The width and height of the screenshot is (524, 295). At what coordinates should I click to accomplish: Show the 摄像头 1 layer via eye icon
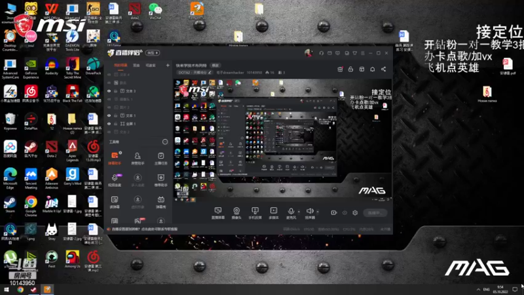(109, 100)
